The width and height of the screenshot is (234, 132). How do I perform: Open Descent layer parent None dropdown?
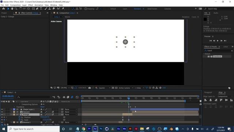(71, 112)
